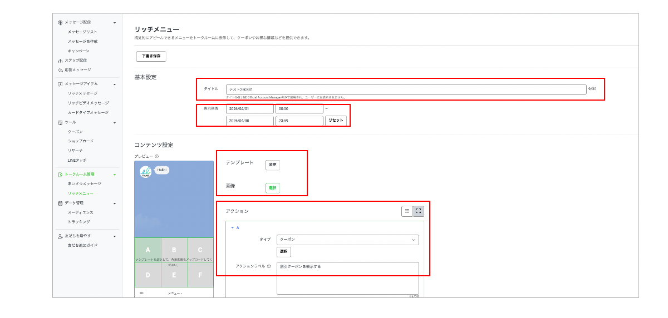Click the ツール shop icon in sidebar
The image size is (668, 318).
pyautogui.click(x=60, y=122)
